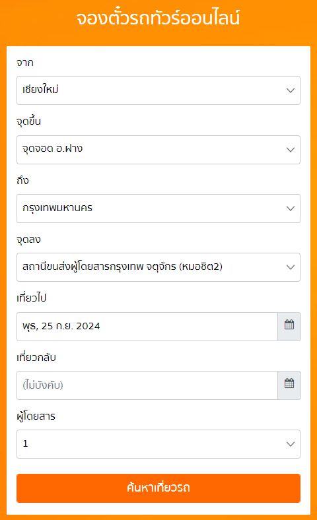Click the chevron arrow in ผู้โดยสาร field
Viewport: 317px width, 520px height.
tap(291, 443)
